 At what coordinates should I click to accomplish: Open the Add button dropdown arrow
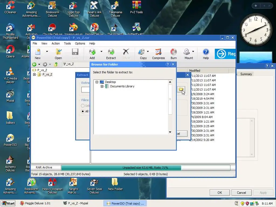tap(101, 51)
